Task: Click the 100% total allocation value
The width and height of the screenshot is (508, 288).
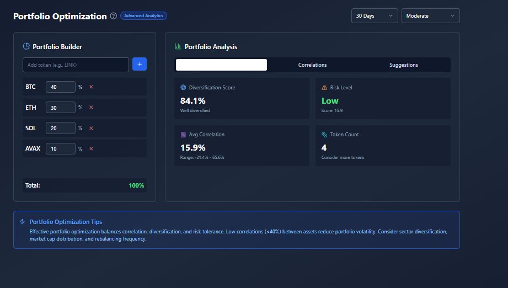Action: coord(136,185)
